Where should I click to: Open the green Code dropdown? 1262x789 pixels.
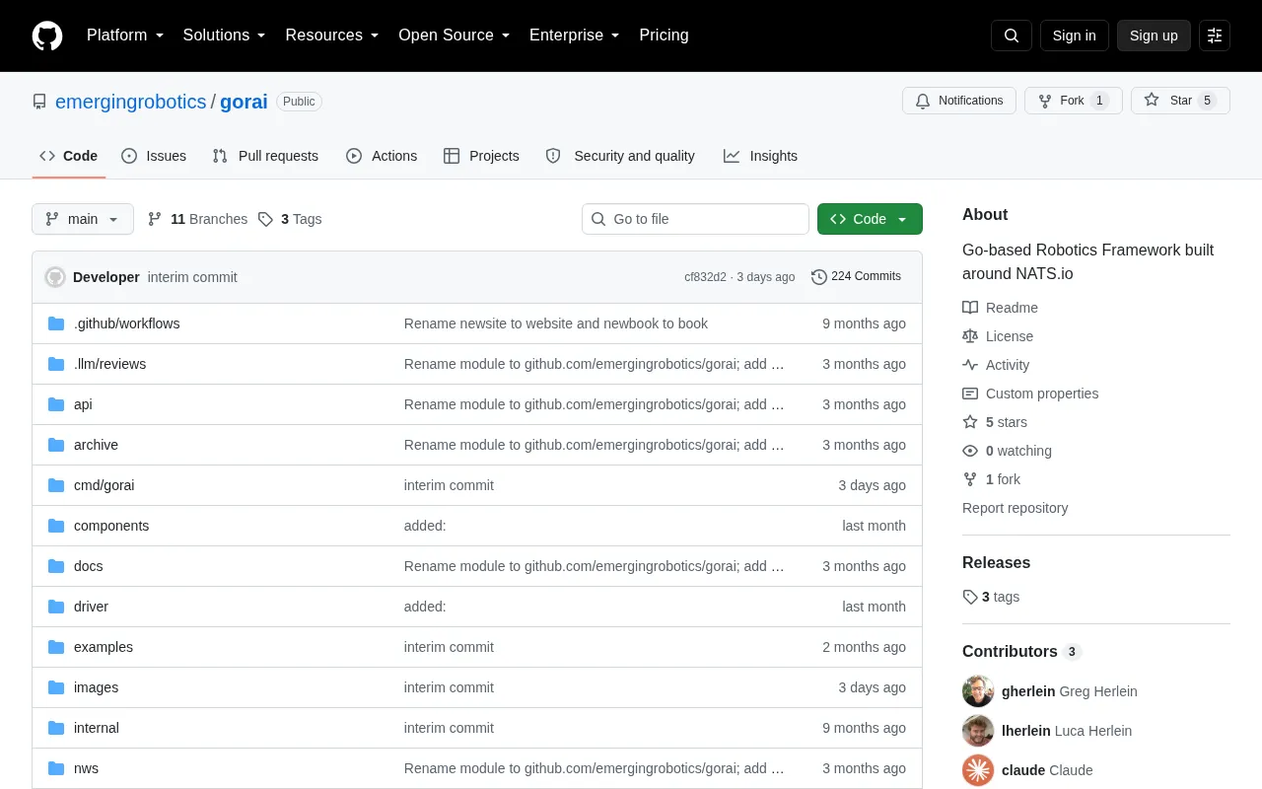pyautogui.click(x=870, y=219)
